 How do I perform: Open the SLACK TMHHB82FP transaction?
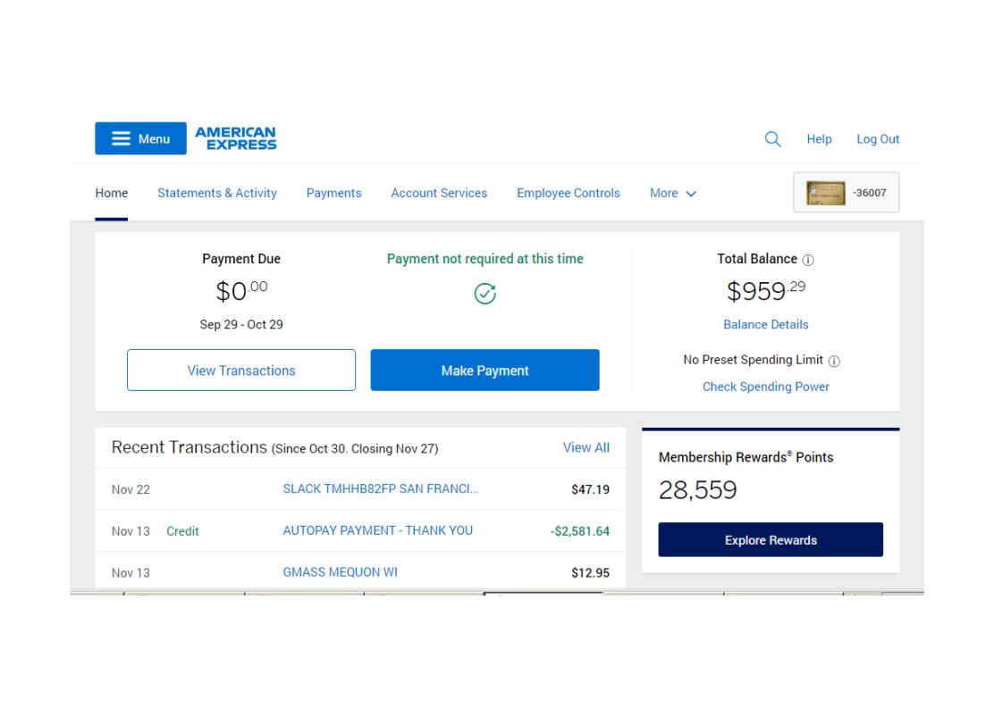pyautogui.click(x=381, y=489)
